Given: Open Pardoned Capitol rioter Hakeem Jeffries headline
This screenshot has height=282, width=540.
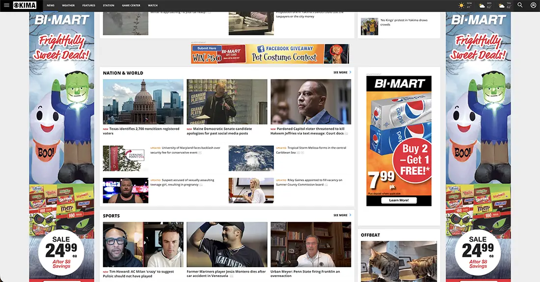Looking at the screenshot, I should pyautogui.click(x=307, y=131).
